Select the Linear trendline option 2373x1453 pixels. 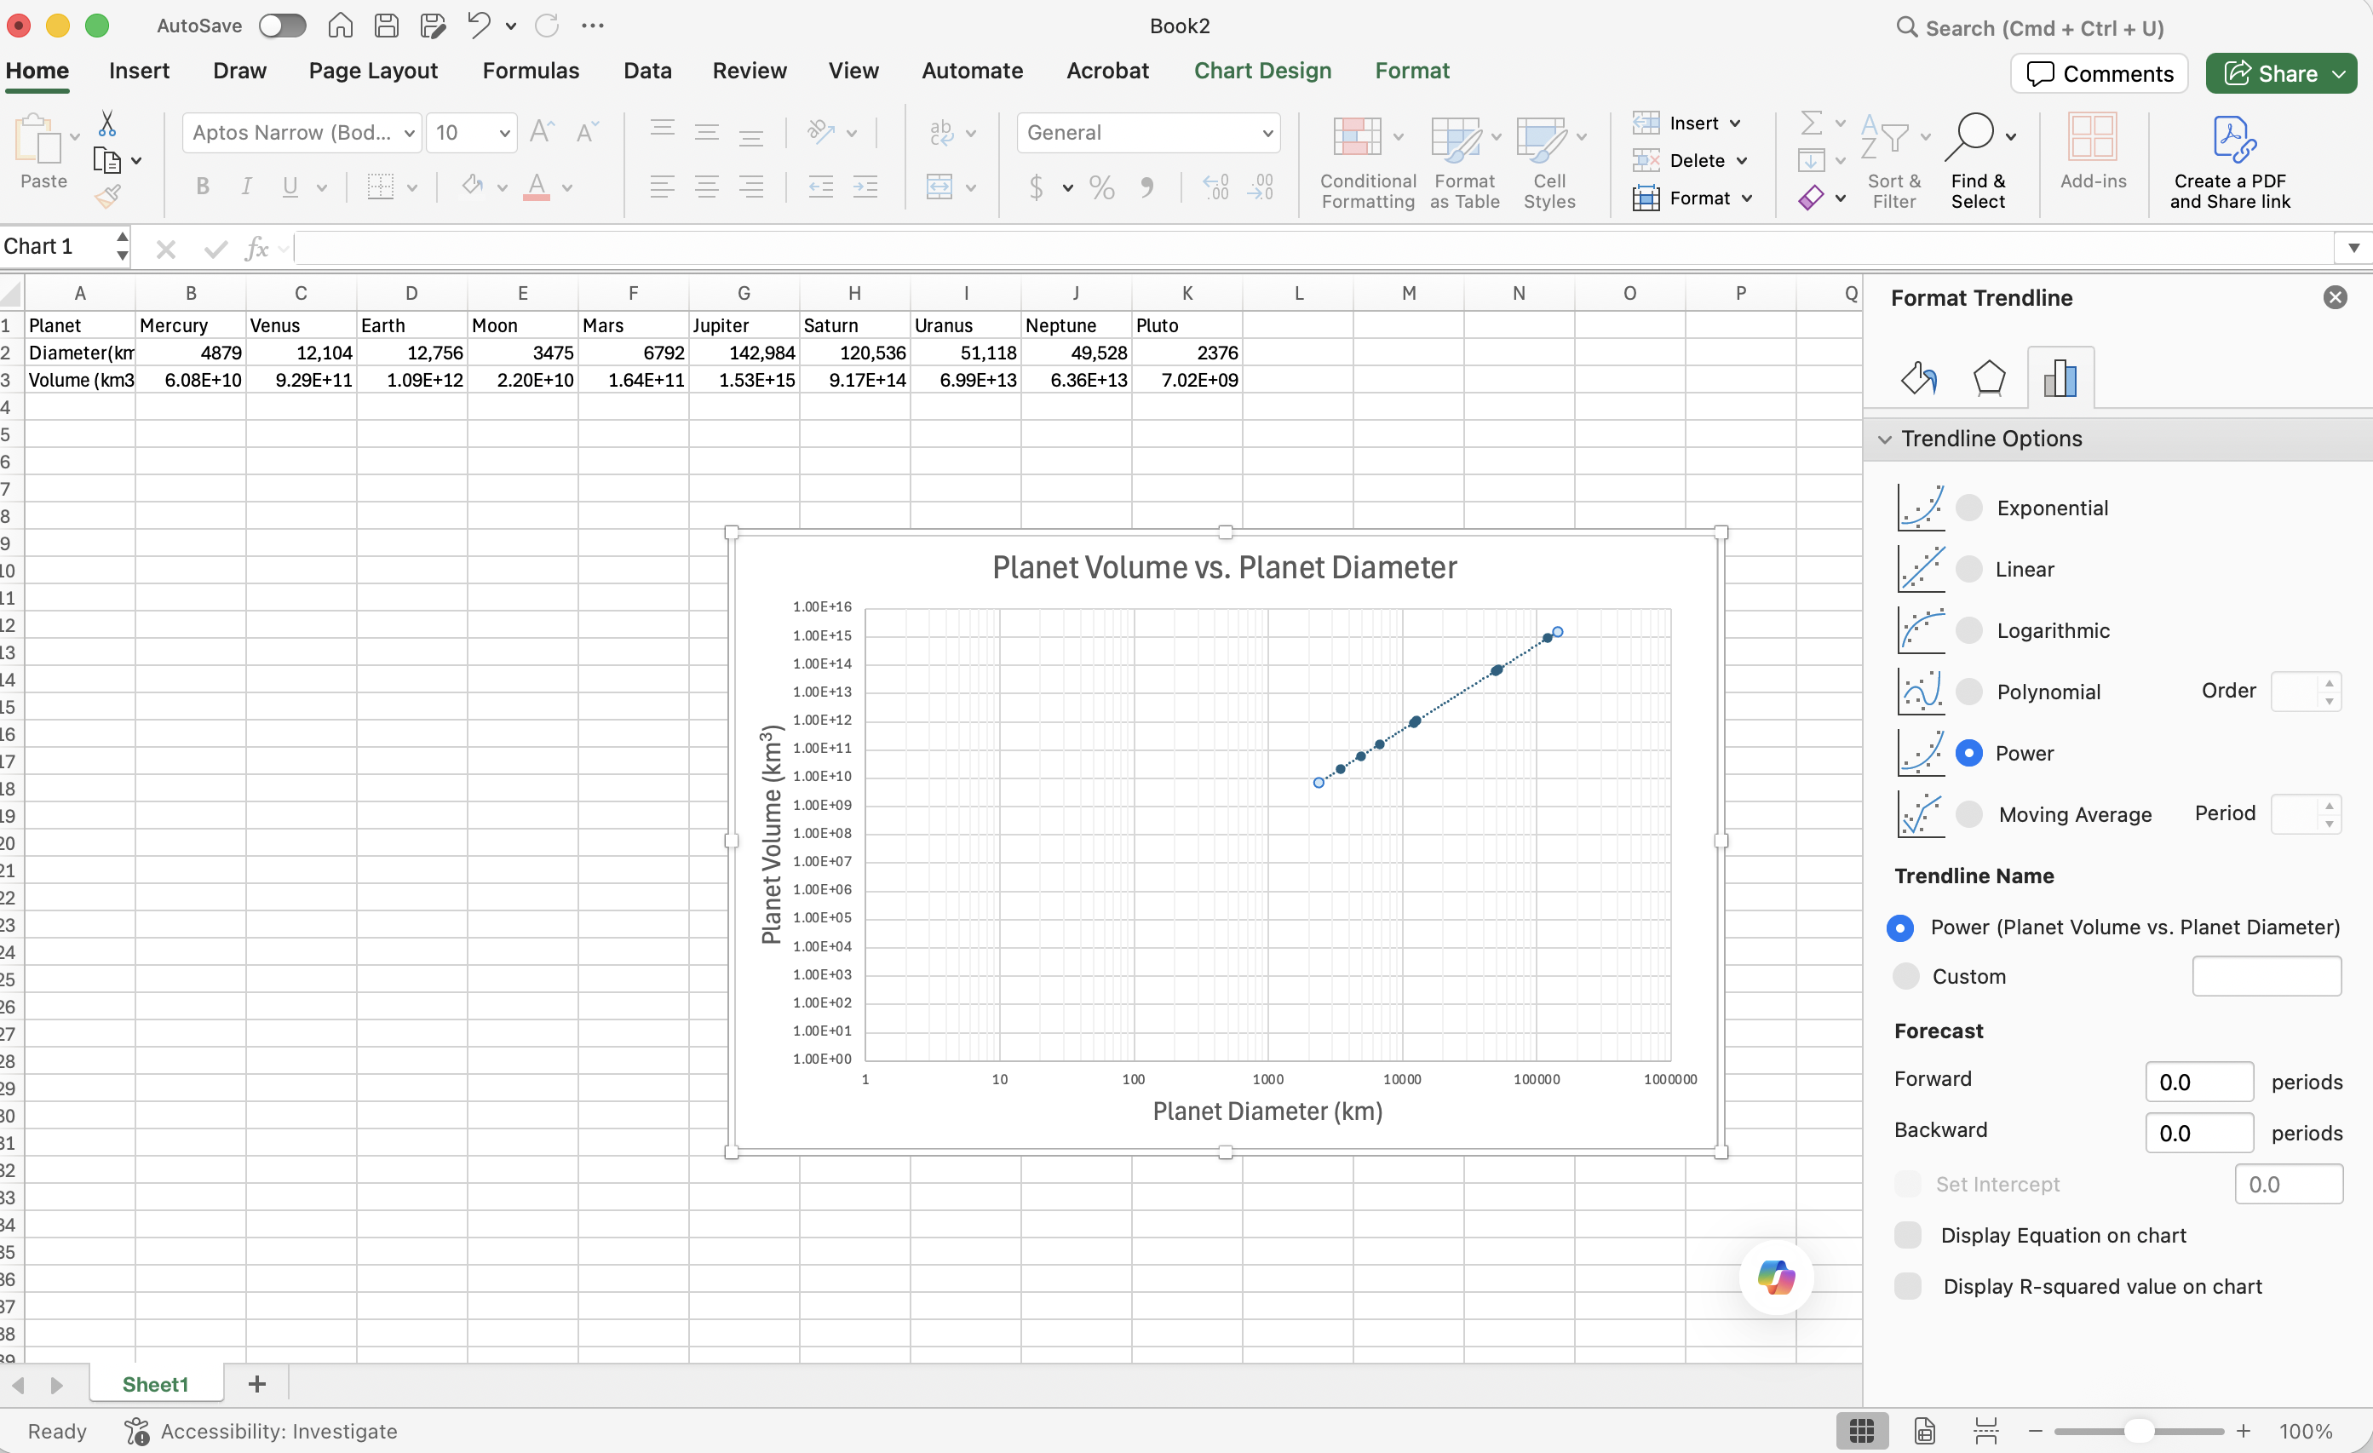coord(1969,569)
